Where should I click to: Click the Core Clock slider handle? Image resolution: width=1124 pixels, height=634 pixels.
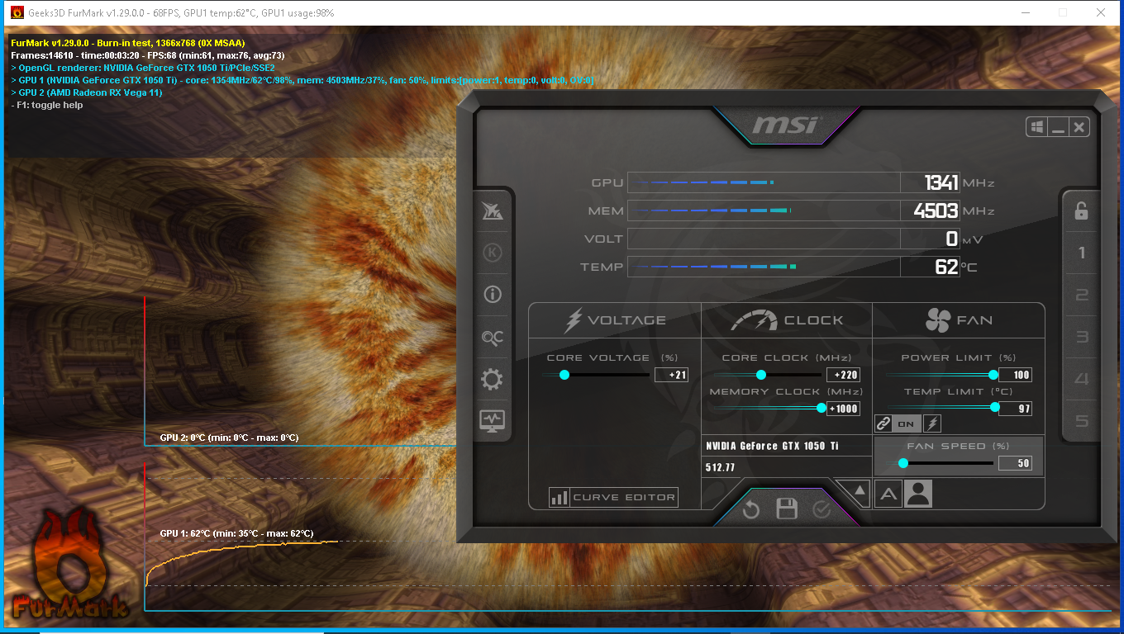(761, 375)
